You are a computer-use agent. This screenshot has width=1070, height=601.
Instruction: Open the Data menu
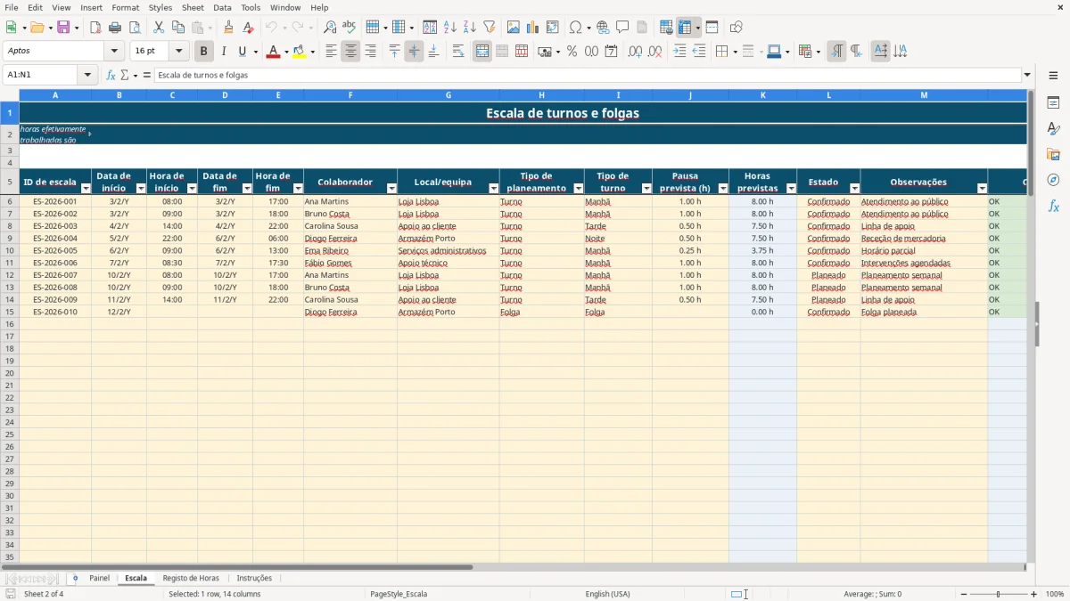(222, 7)
